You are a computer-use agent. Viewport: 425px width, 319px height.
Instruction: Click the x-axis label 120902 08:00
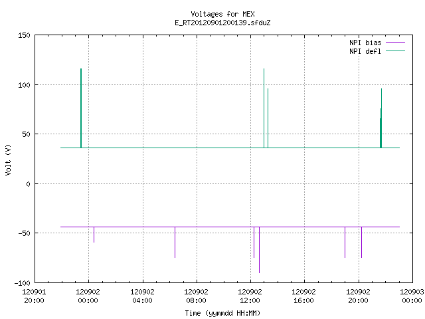click(x=197, y=296)
